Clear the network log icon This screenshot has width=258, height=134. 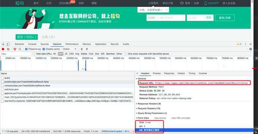(x=8, y=49)
